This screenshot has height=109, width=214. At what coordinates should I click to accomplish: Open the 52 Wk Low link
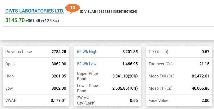click(87, 64)
